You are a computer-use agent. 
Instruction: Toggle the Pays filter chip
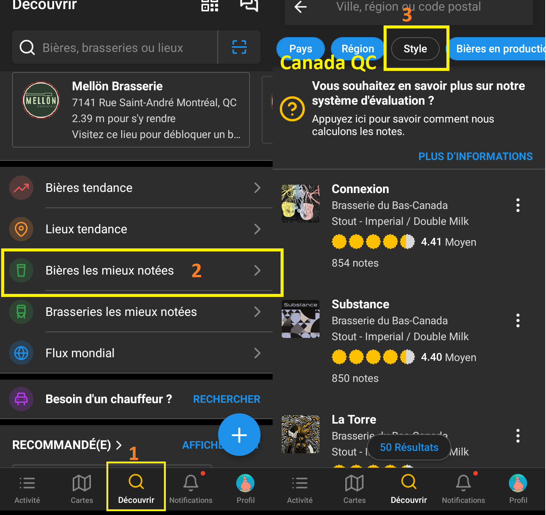tap(301, 49)
